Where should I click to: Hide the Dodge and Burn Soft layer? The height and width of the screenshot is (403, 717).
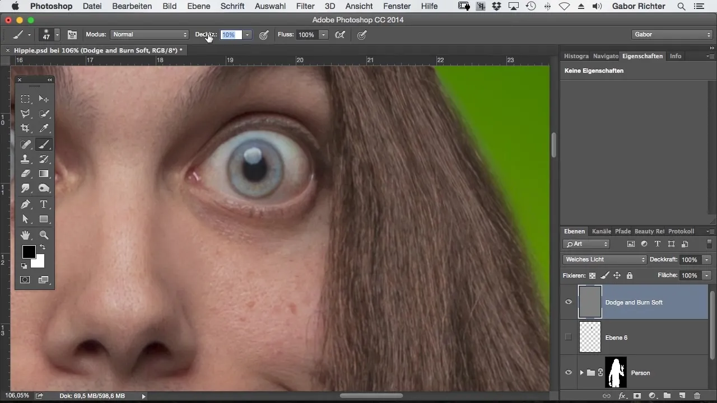(569, 302)
